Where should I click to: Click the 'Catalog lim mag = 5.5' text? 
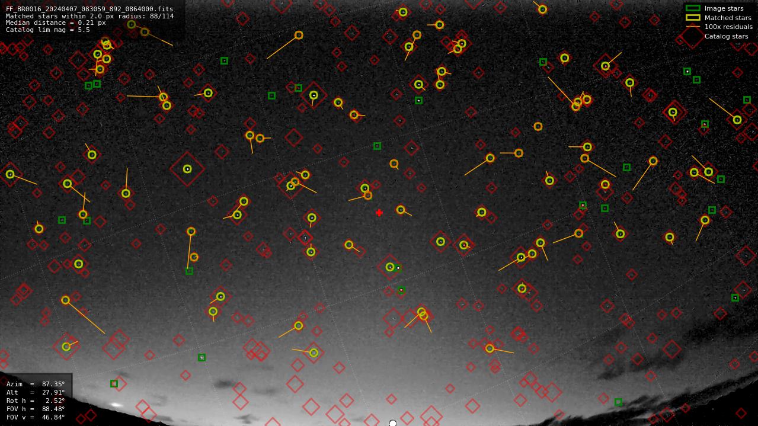coord(48,30)
